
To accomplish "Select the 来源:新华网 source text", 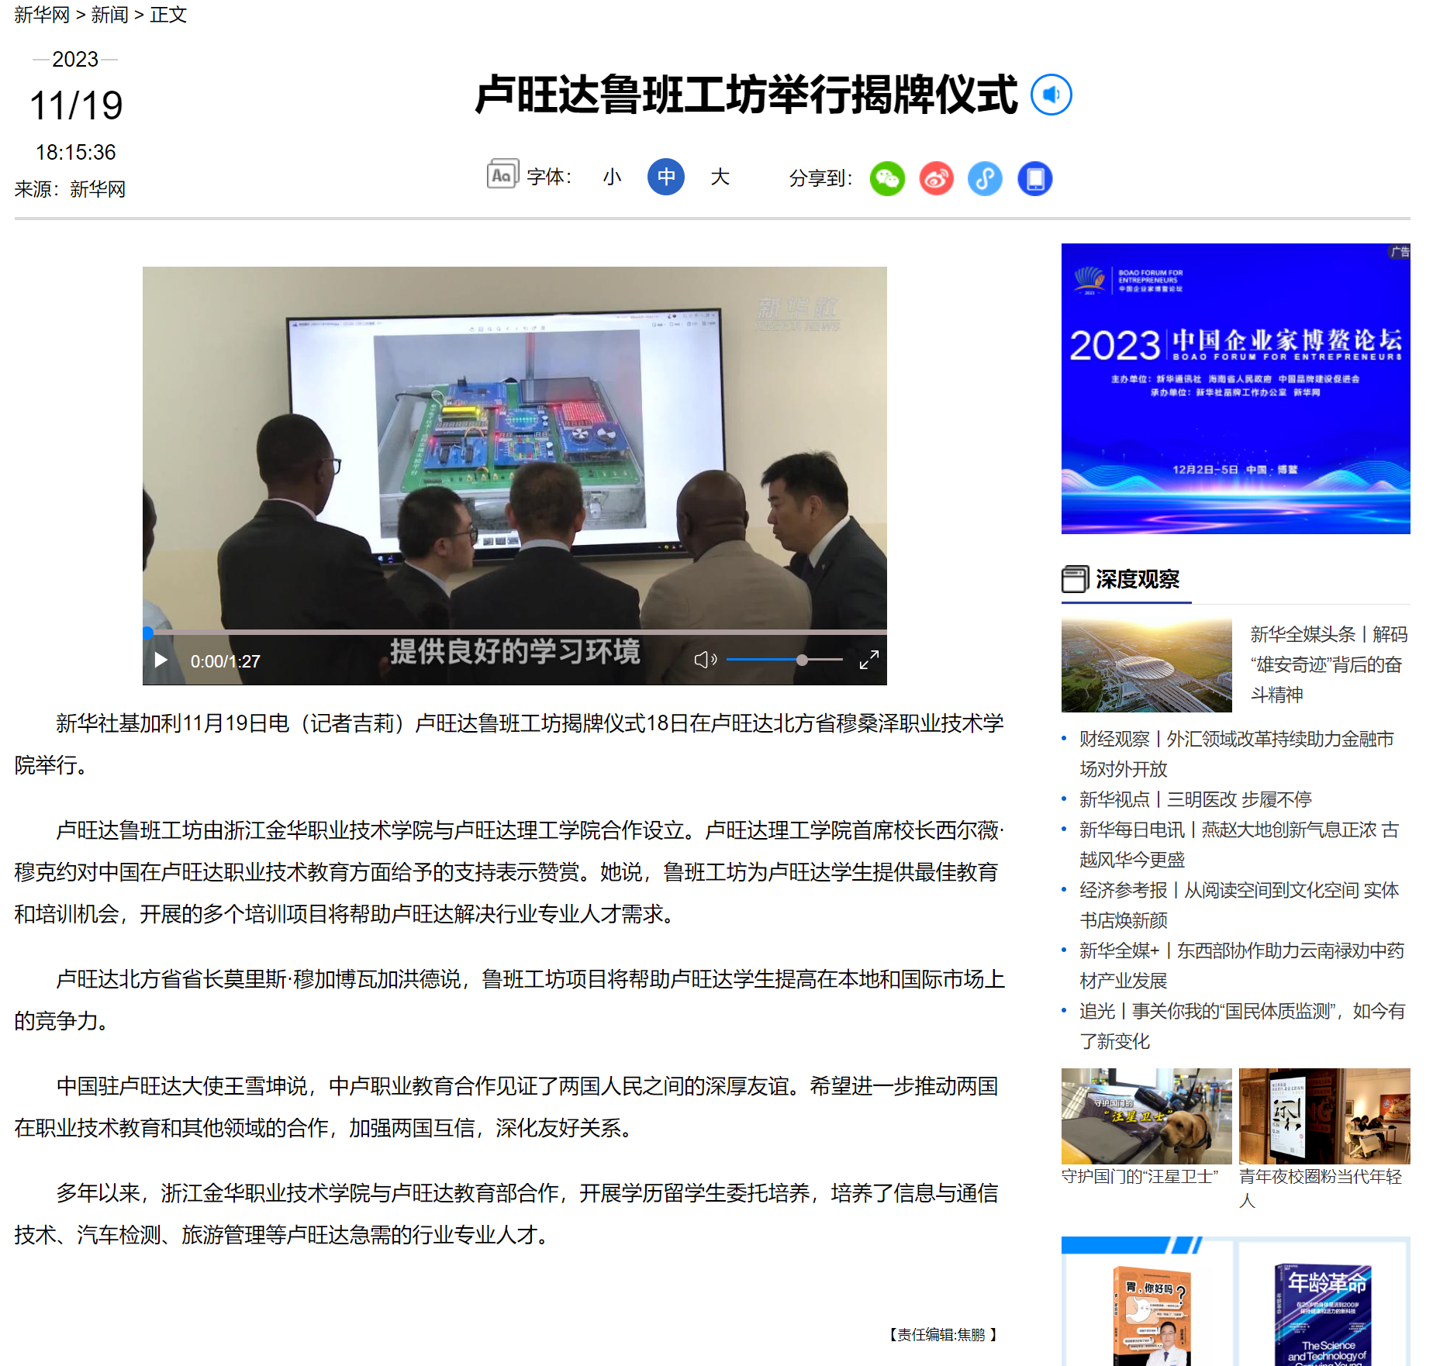I will click(70, 189).
